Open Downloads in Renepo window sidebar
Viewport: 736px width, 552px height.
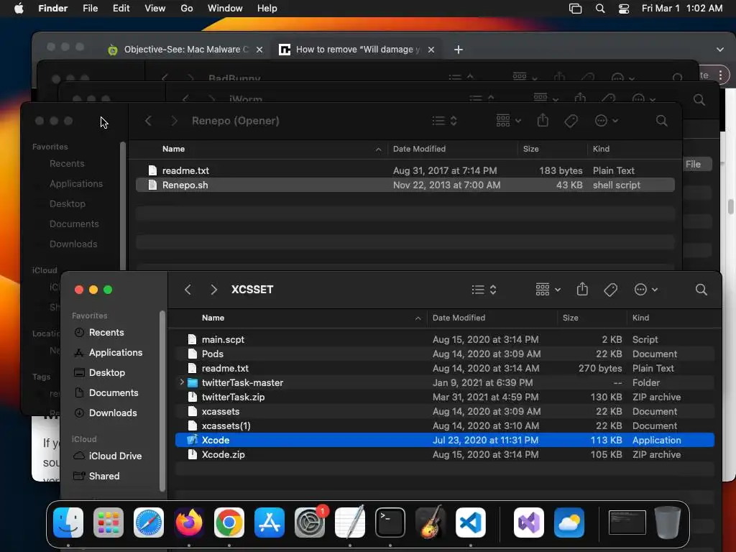click(x=73, y=244)
